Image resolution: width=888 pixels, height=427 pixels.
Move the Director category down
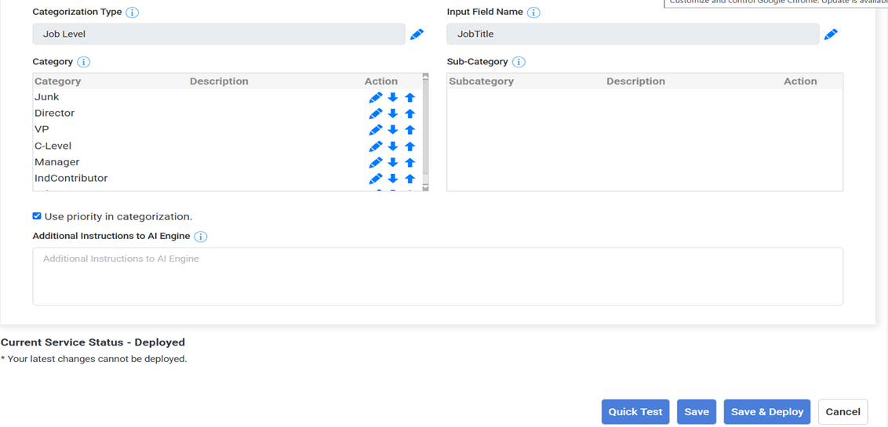point(393,114)
